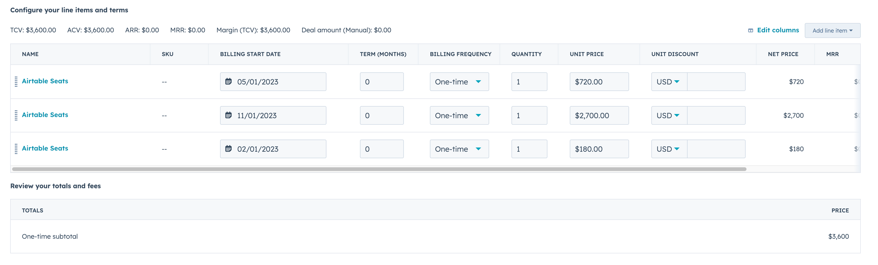Click the Edit columns table icon
The width and height of the screenshot is (878, 265).
pyautogui.click(x=750, y=30)
